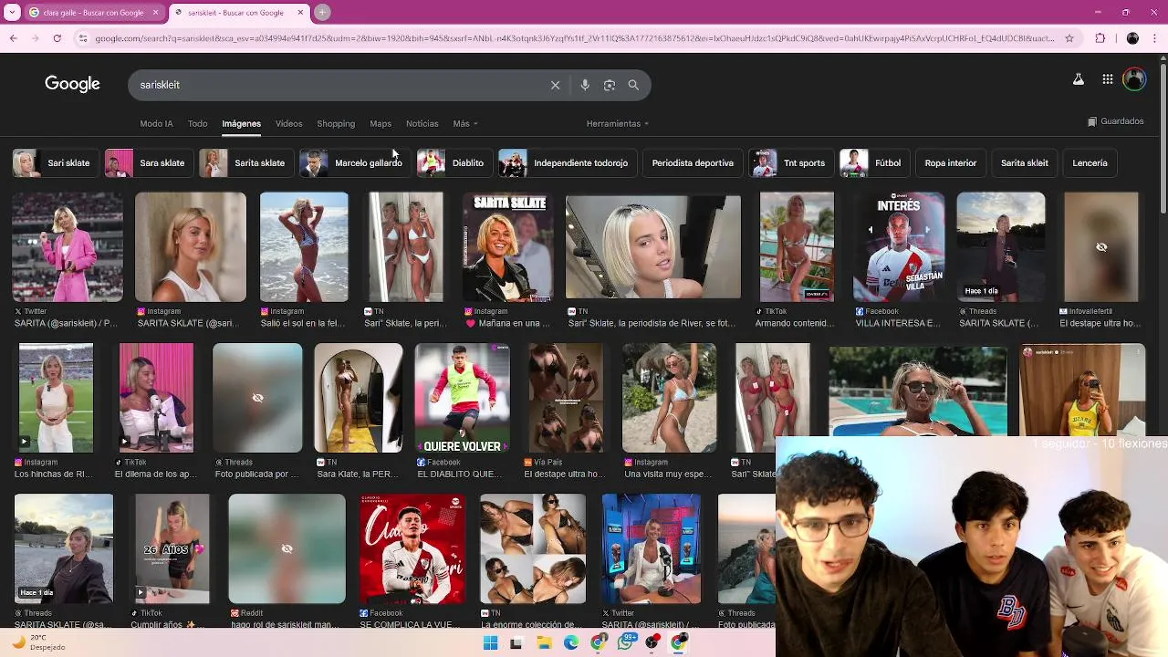Open 'El dilema de los ap...' TikTok link
Image resolution: width=1168 pixels, height=657 pixels.
coord(155,474)
